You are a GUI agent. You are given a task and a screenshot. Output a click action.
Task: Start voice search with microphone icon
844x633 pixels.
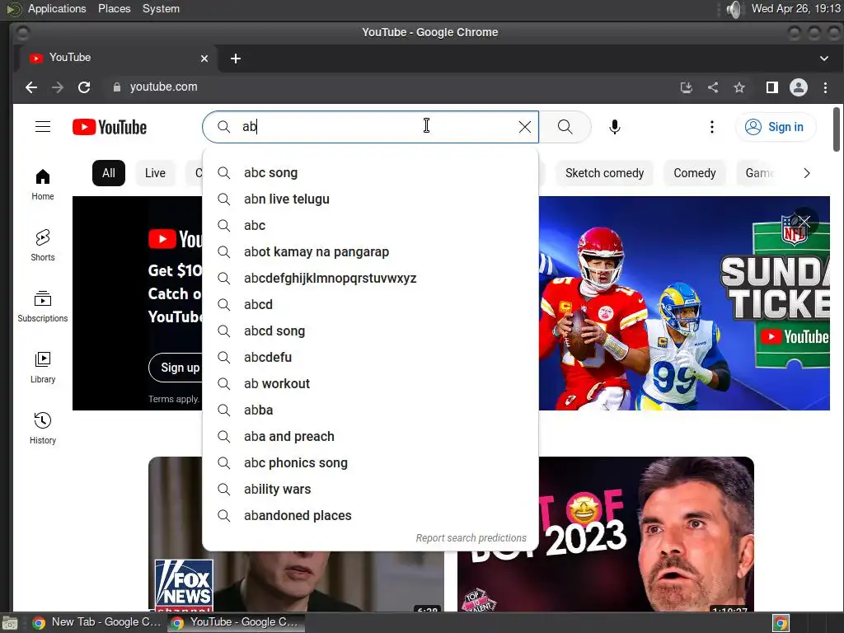615,127
